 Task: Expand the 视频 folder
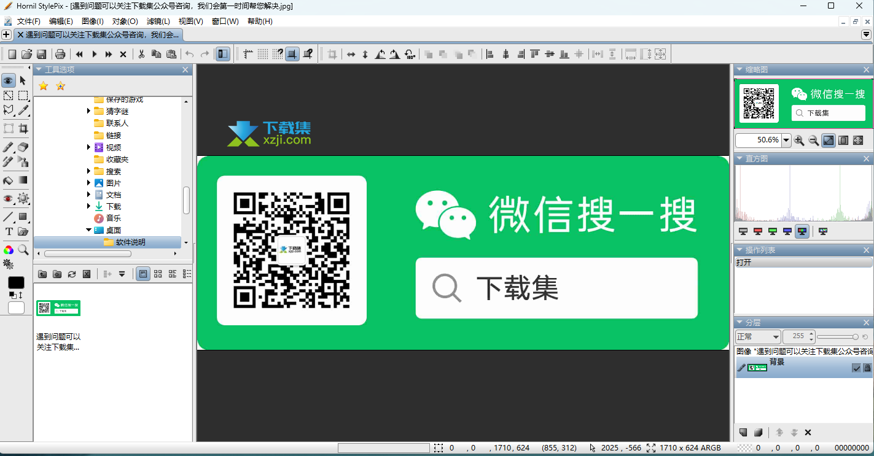pyautogui.click(x=88, y=147)
